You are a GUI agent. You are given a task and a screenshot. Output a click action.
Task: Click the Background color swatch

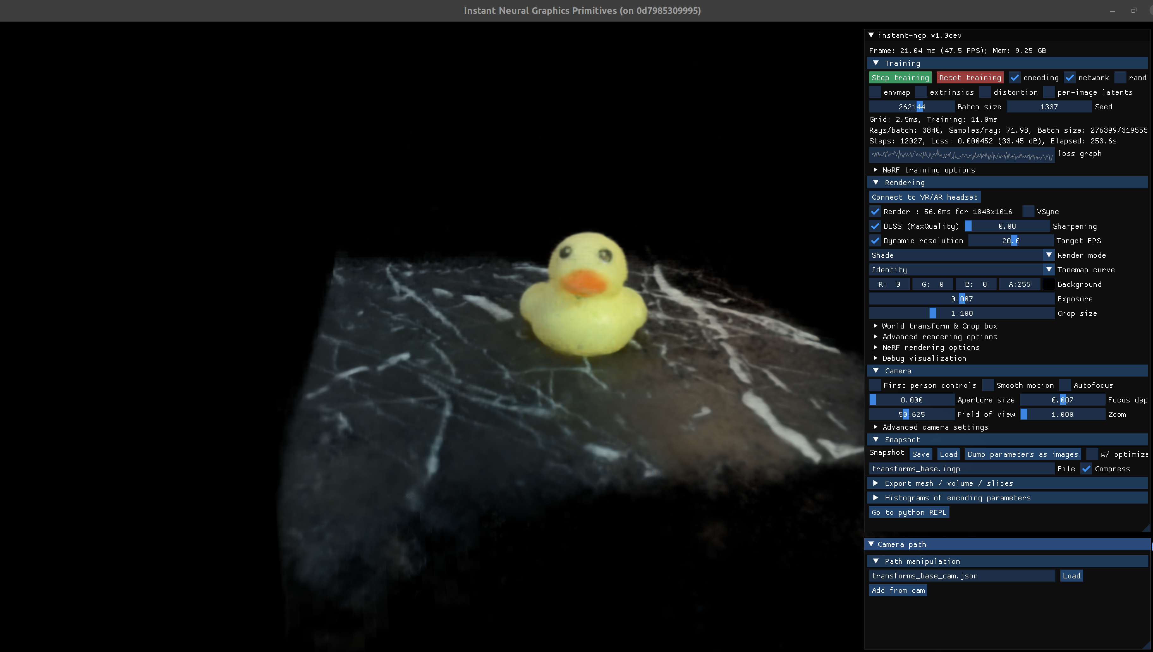click(1048, 284)
